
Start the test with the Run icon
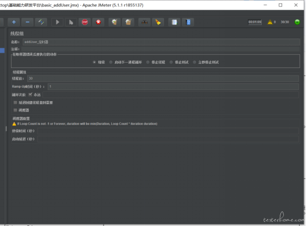[57, 22]
